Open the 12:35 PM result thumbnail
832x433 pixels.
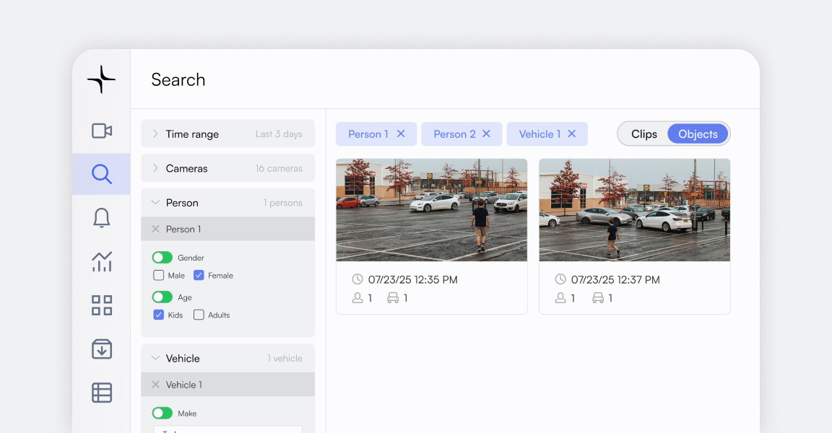(431, 210)
